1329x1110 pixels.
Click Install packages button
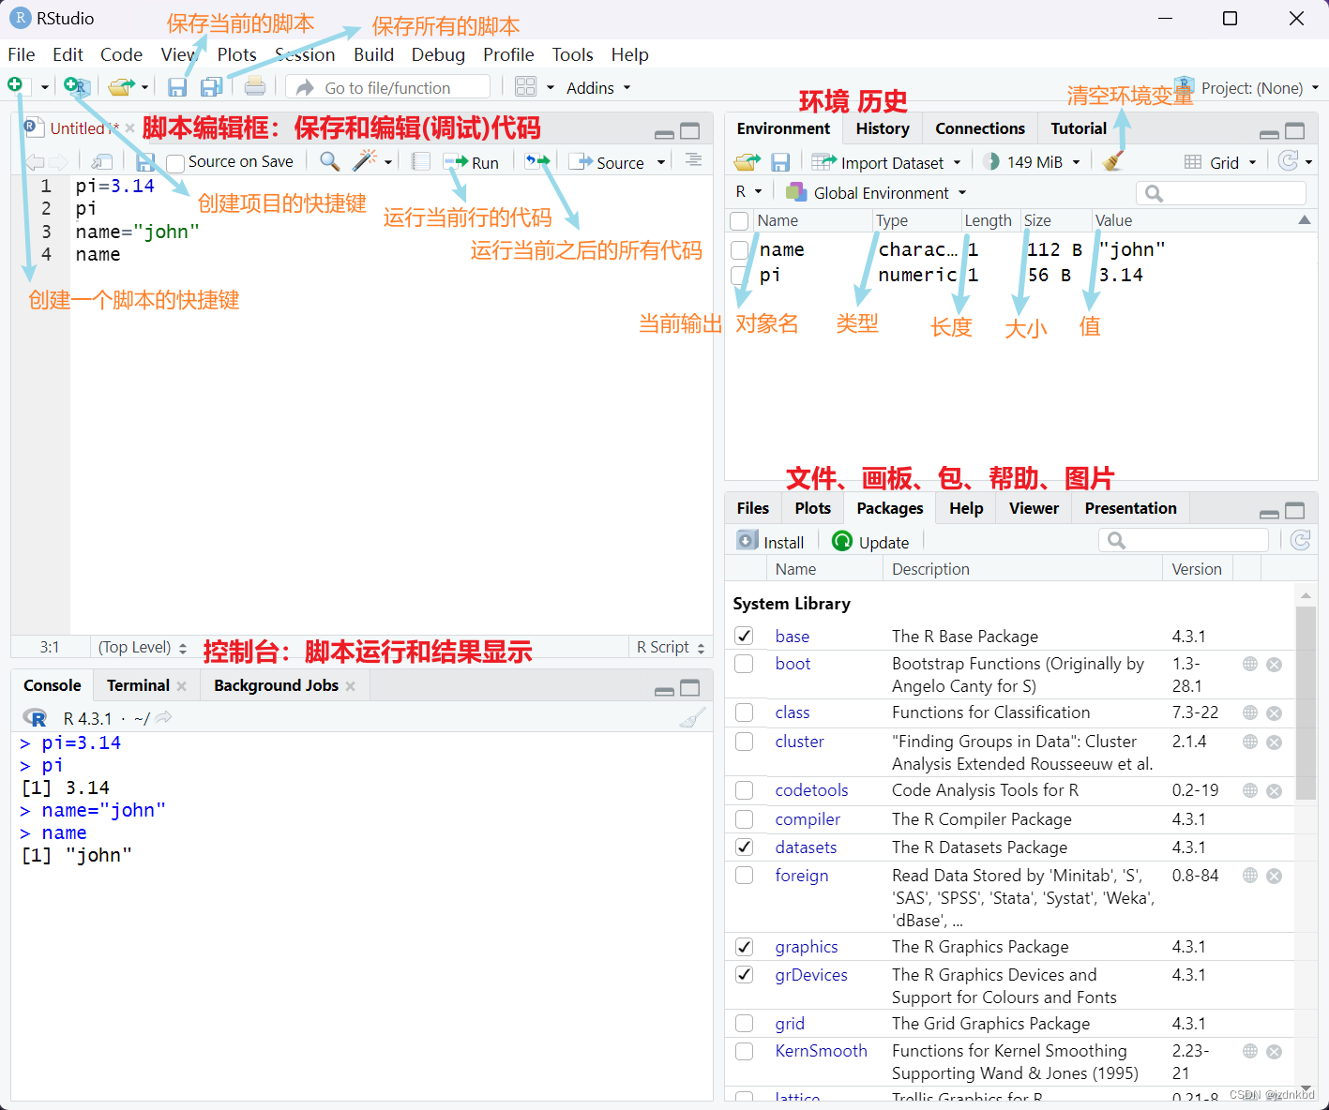point(770,542)
